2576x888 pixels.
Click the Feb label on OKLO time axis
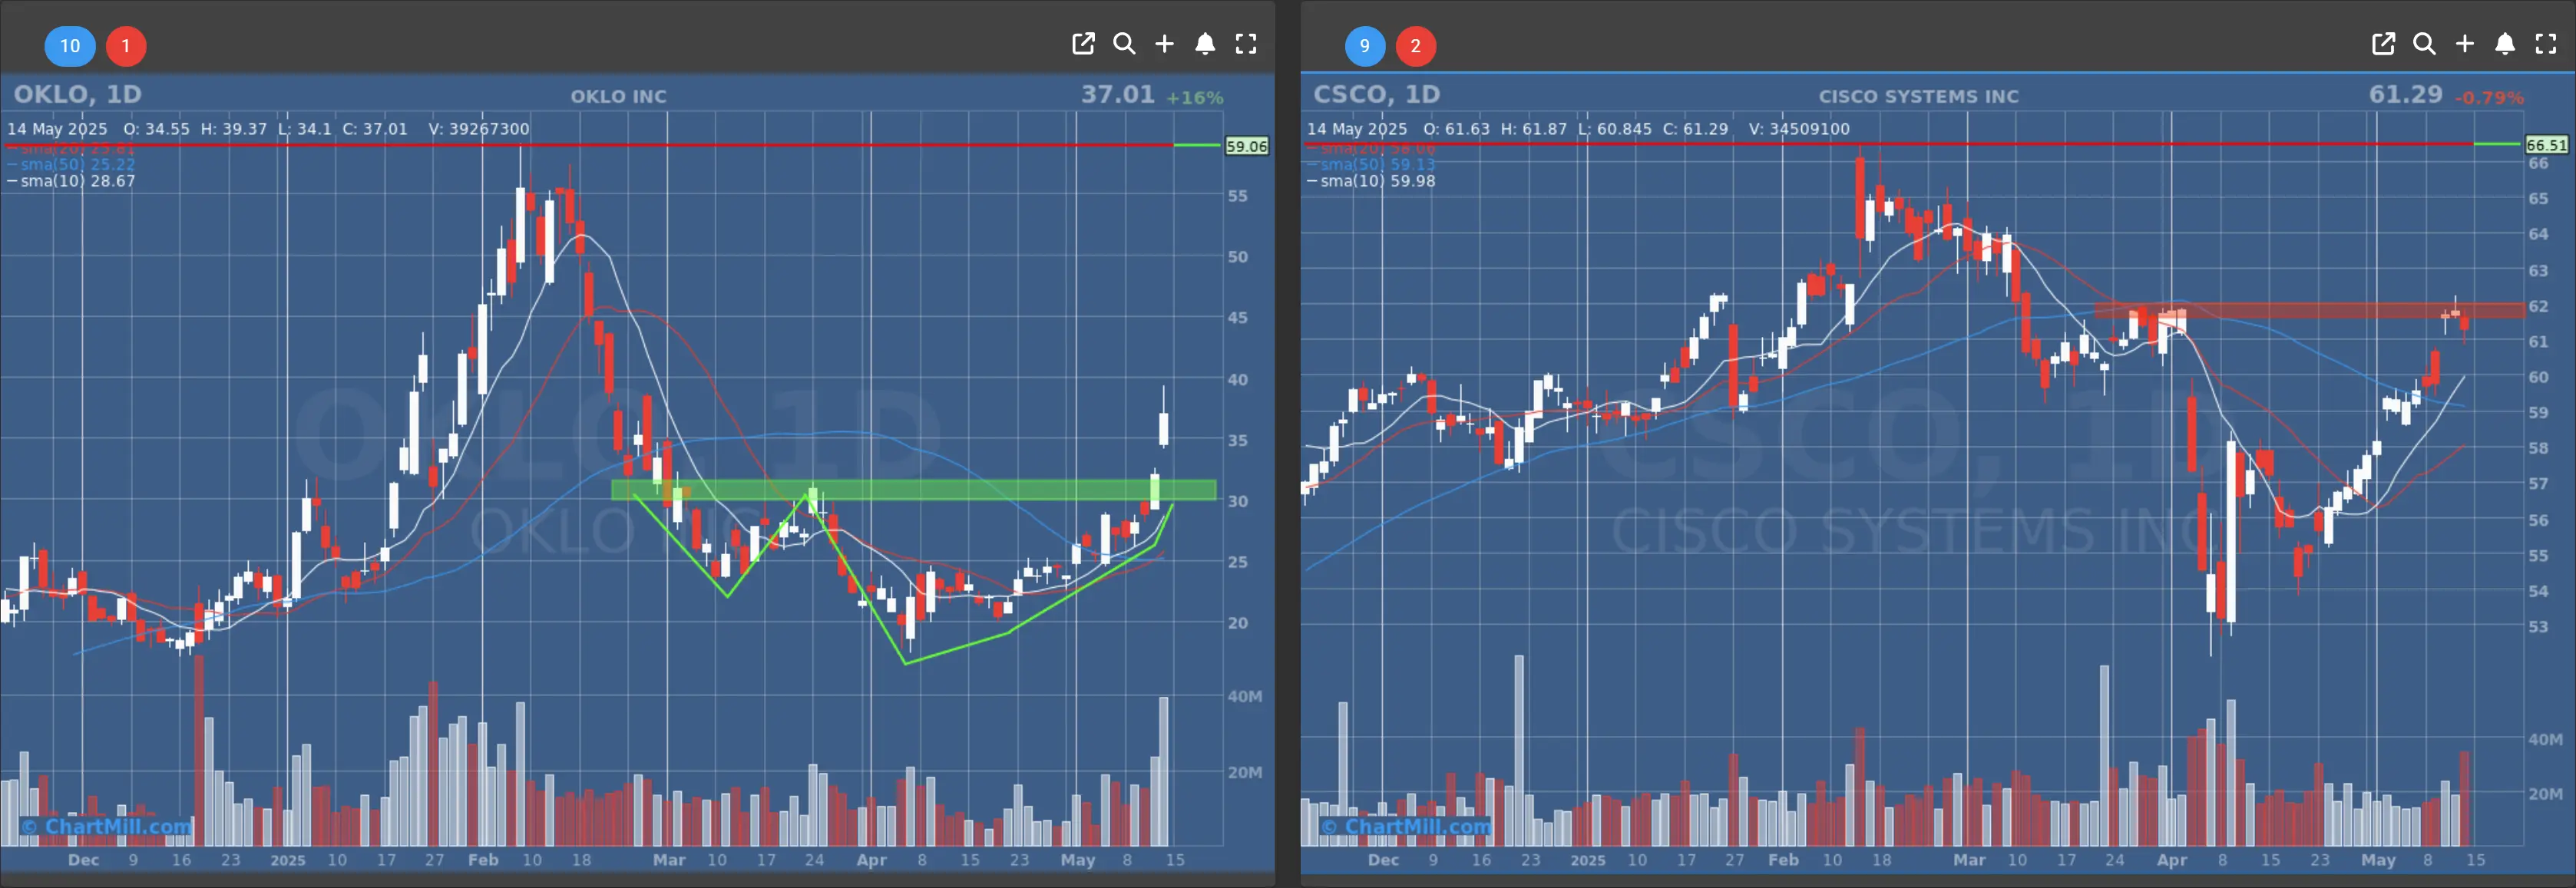483,860
